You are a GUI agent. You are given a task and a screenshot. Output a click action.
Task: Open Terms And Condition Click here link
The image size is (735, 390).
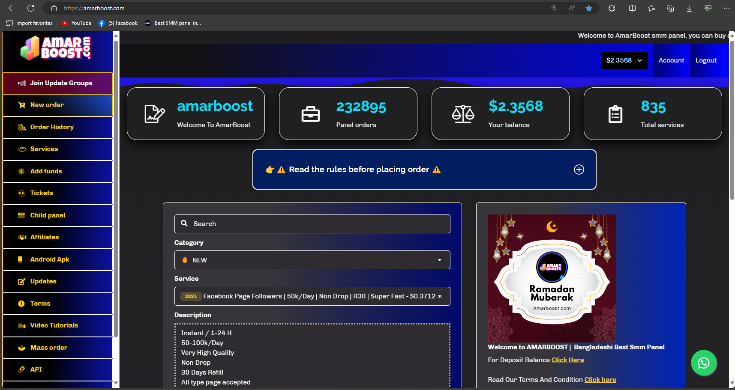[x=600, y=380]
